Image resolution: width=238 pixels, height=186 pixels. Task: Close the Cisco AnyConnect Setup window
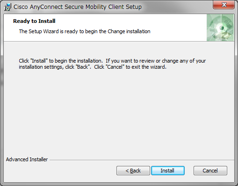[224, 5]
